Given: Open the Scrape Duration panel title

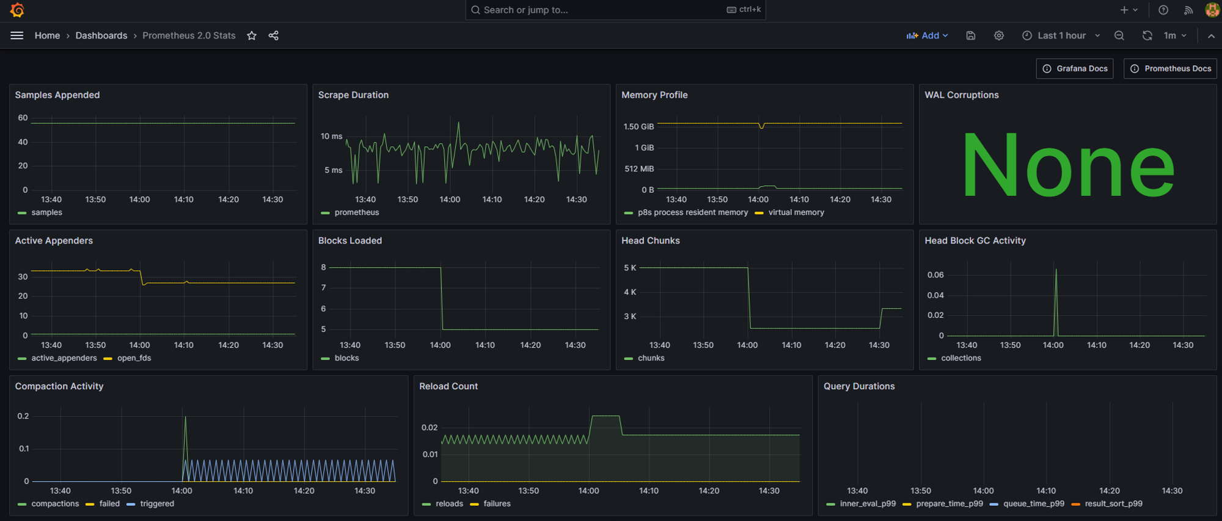Looking at the screenshot, I should click(x=353, y=95).
